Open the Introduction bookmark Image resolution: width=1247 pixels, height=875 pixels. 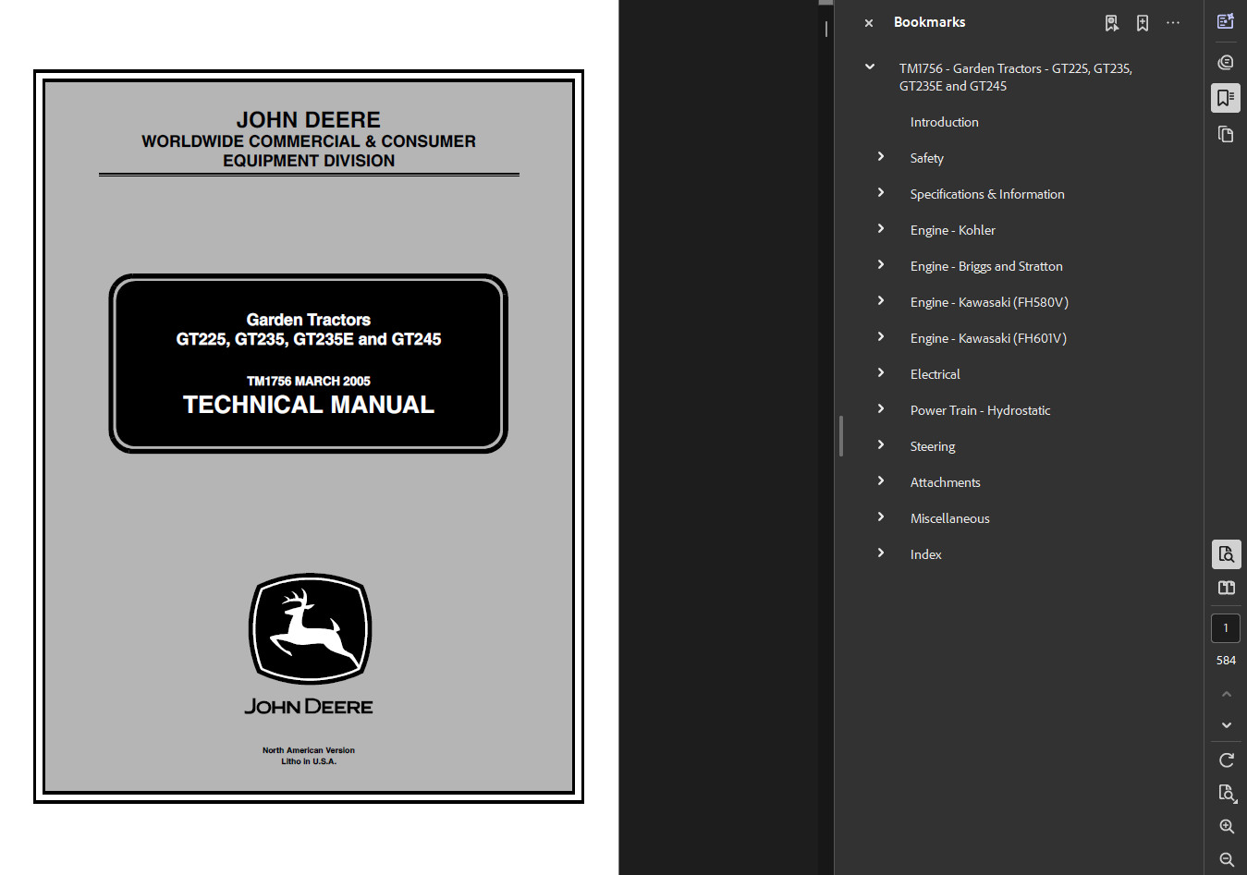pyautogui.click(x=944, y=122)
